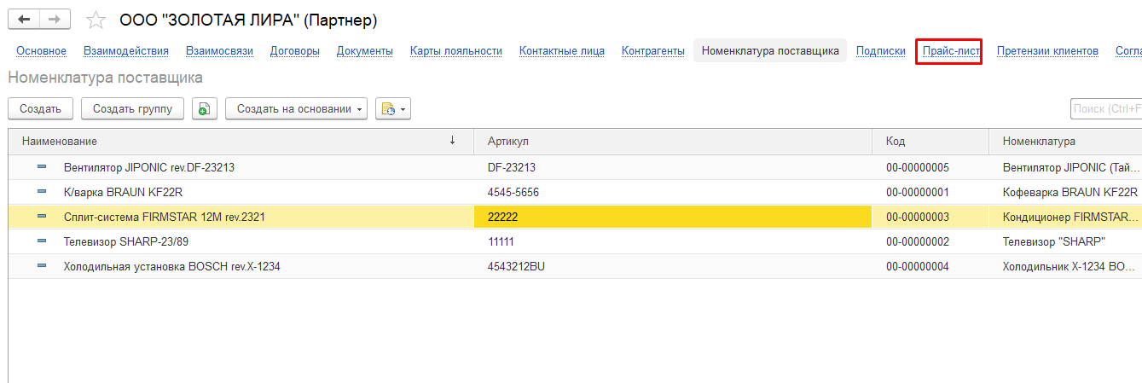Click the back navigation arrow
The height and width of the screenshot is (383, 1142).
tap(24, 19)
